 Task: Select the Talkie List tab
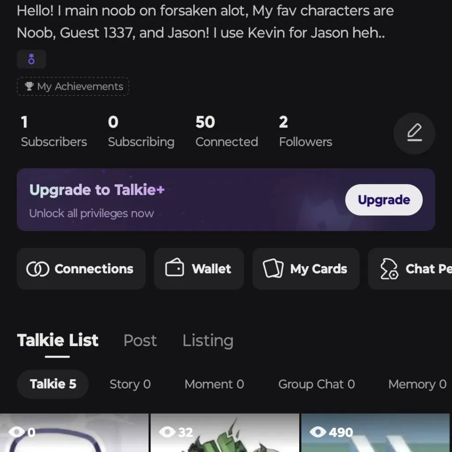point(58,340)
